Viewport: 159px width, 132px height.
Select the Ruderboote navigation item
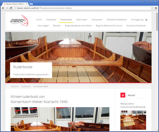[66, 20]
